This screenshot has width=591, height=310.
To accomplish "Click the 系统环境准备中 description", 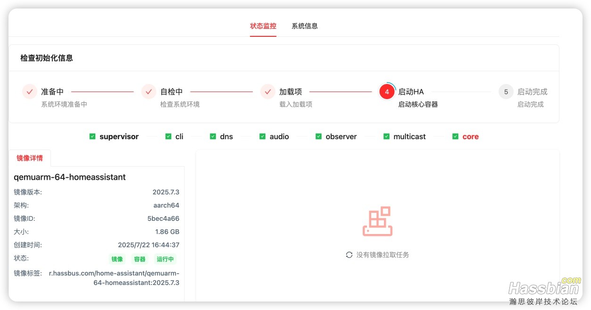I will click(64, 104).
